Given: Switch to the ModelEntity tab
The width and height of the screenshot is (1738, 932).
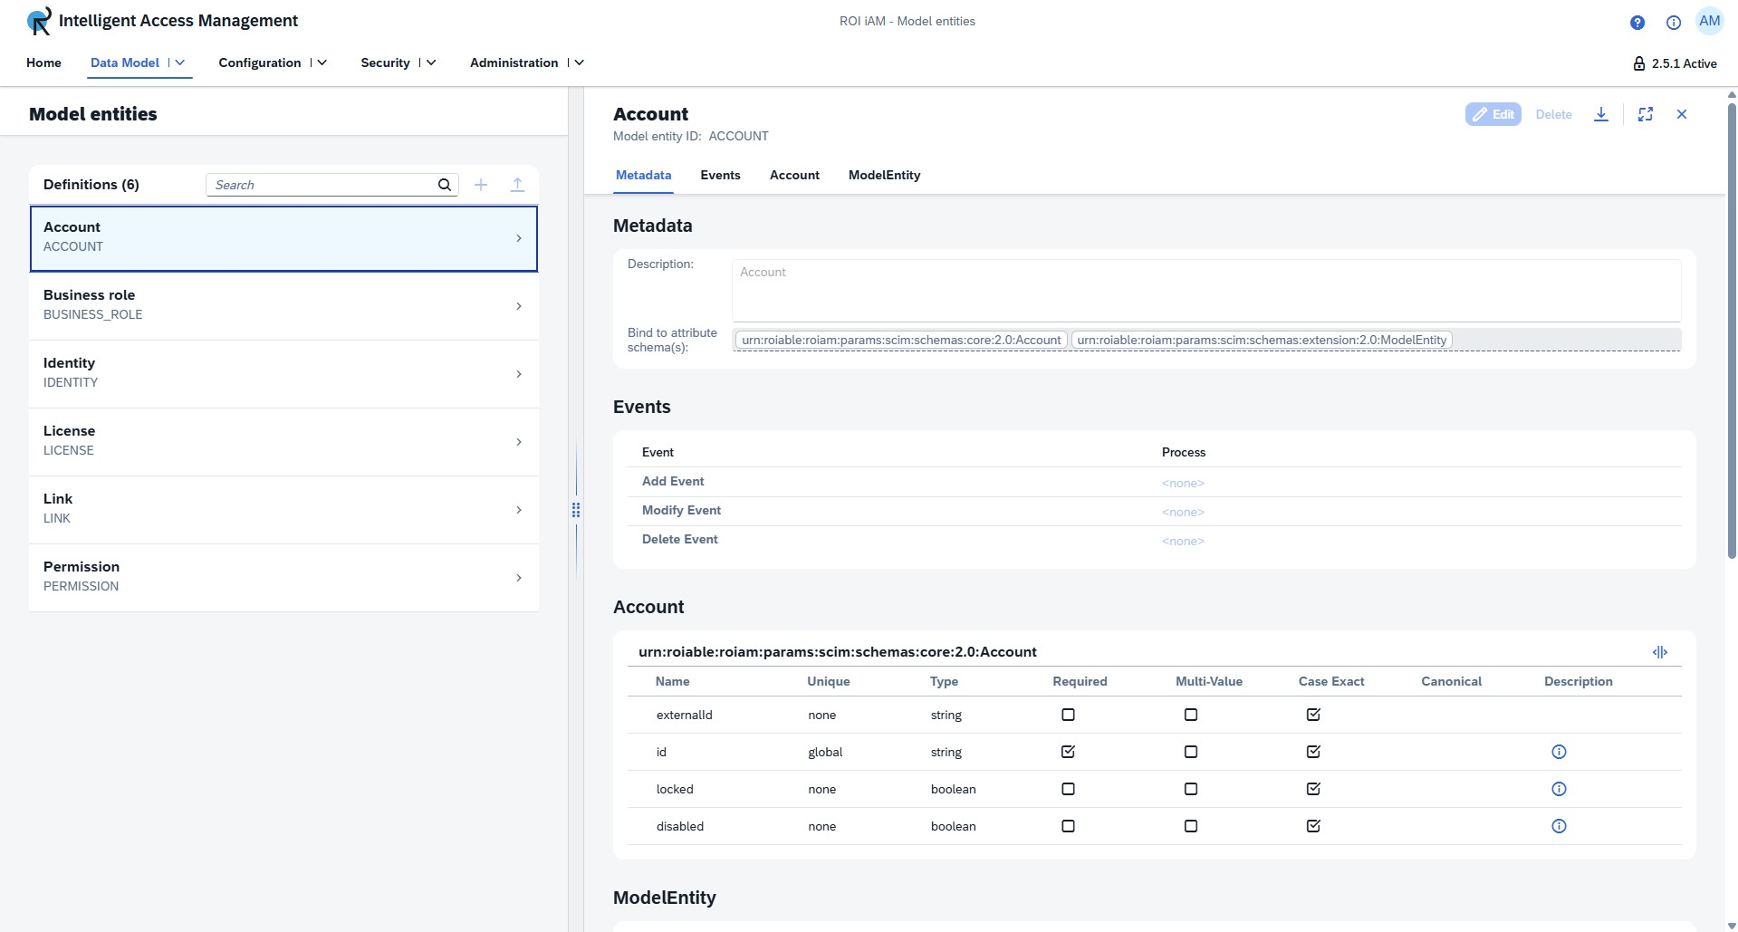Looking at the screenshot, I should pyautogui.click(x=884, y=176).
